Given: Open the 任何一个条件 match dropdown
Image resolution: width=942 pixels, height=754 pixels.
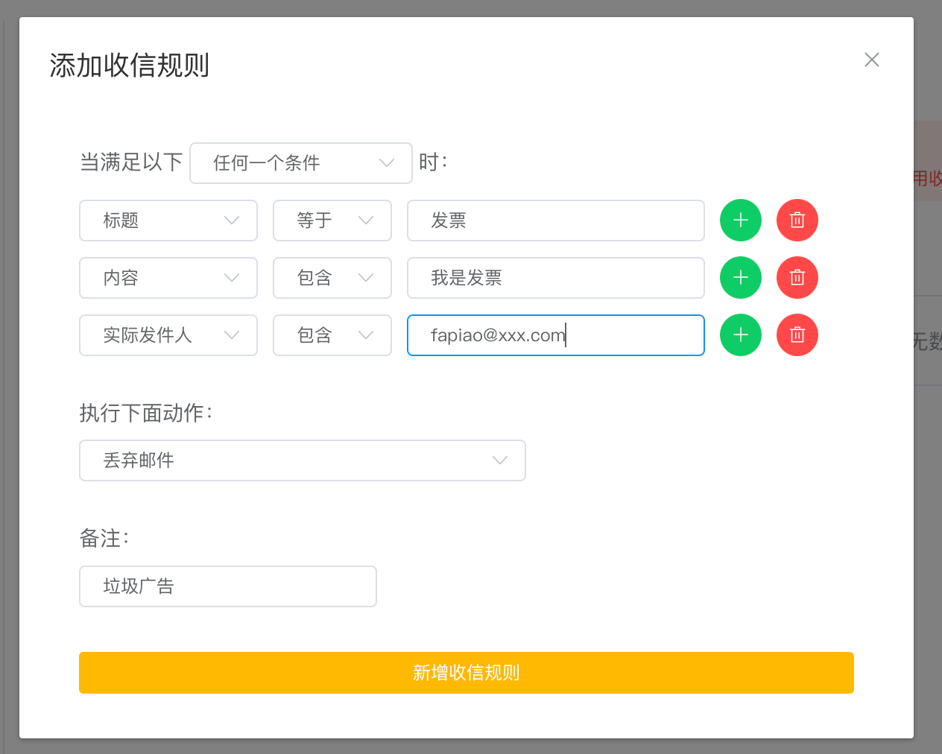Looking at the screenshot, I should (x=301, y=163).
